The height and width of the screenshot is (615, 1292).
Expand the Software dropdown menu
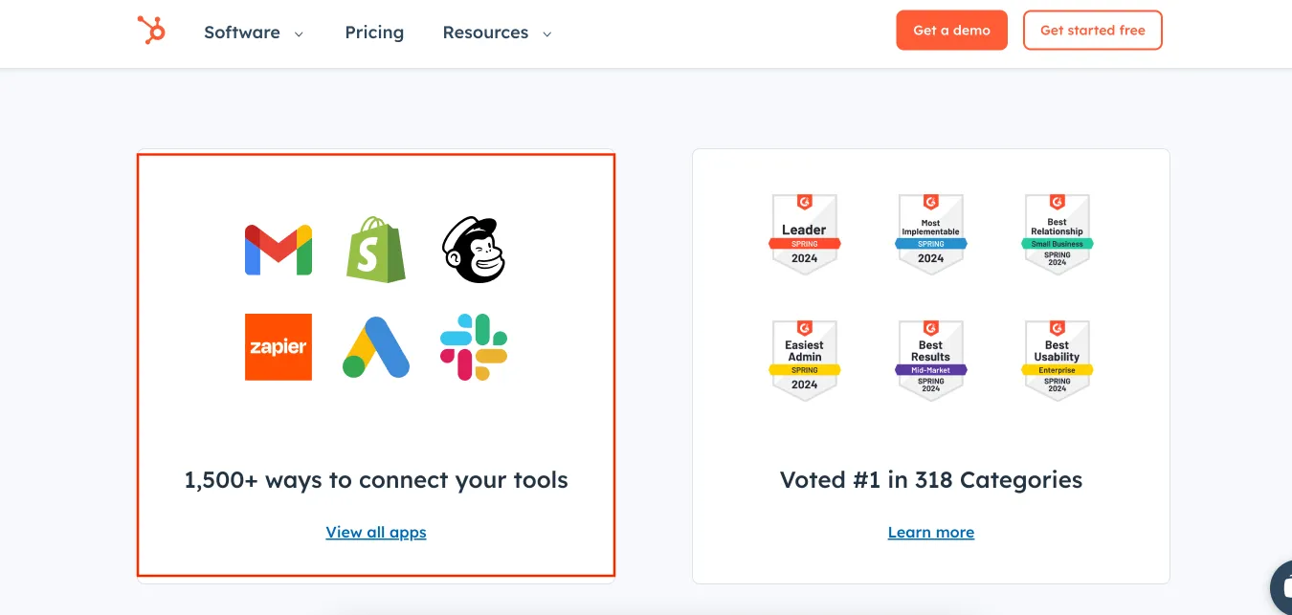(x=254, y=33)
